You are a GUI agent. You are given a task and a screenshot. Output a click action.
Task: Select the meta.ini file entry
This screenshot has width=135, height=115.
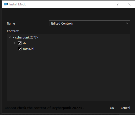click(28, 49)
